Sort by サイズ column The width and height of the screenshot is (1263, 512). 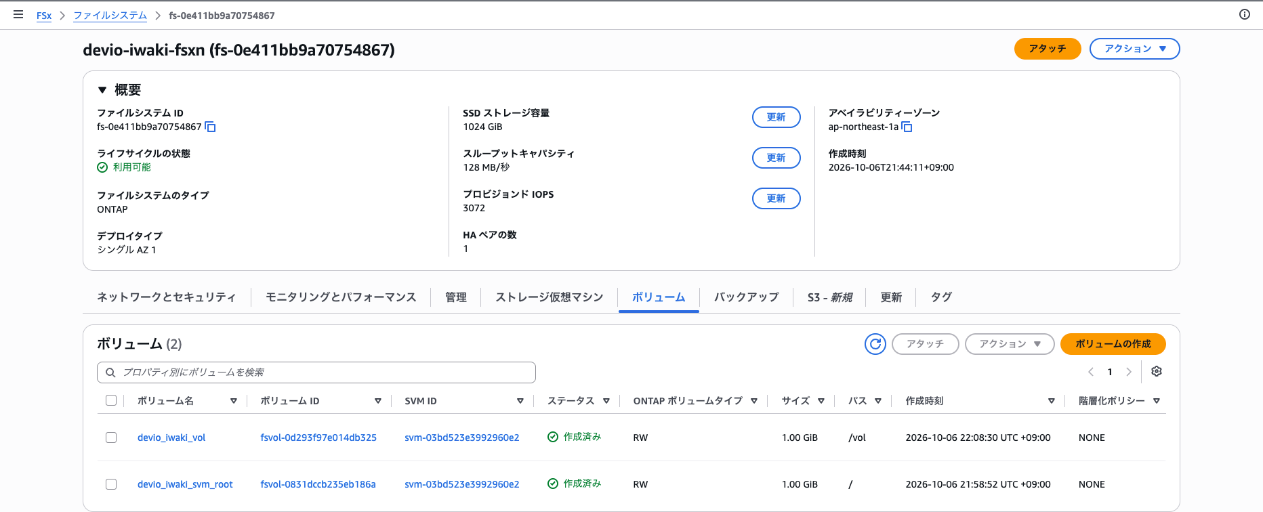pos(821,401)
